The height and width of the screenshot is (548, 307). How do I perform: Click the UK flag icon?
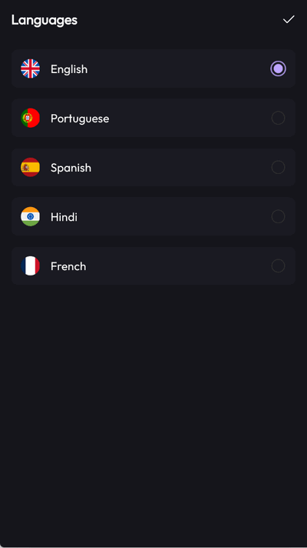[31, 68]
